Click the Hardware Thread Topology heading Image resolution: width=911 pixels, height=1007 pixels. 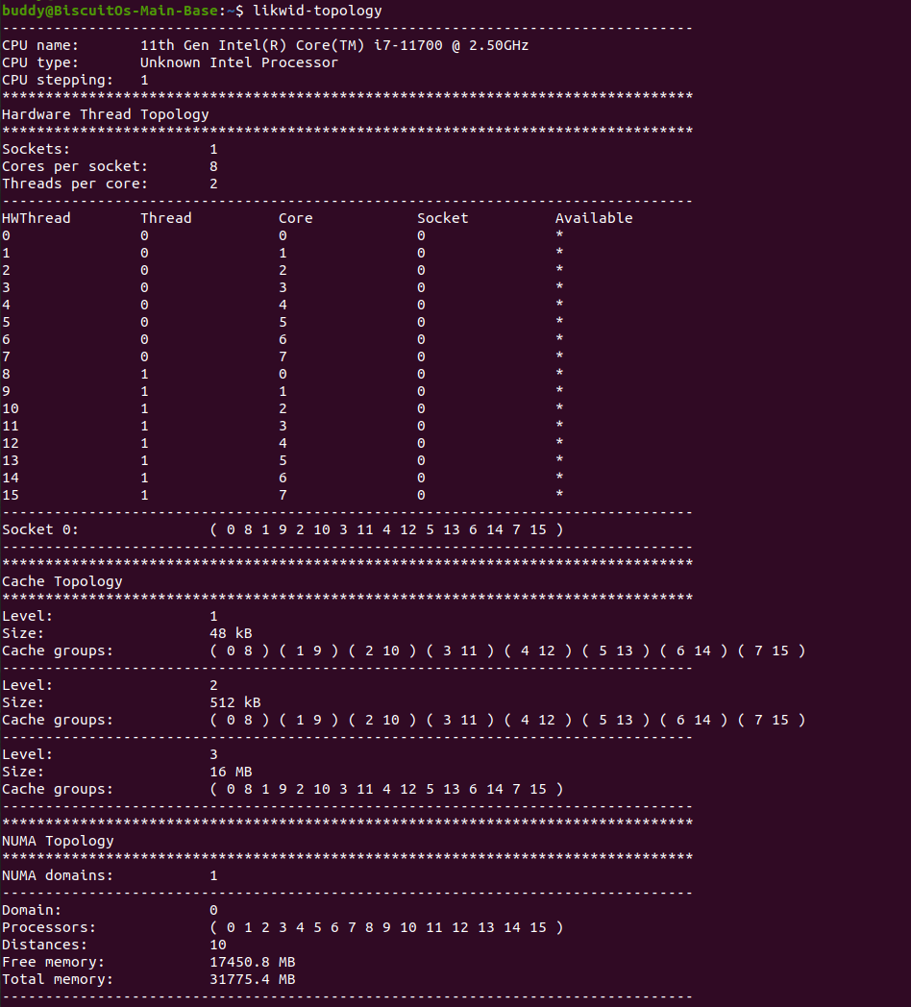tap(105, 114)
